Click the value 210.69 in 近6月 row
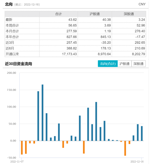 pyautogui.click(x=140, y=48)
